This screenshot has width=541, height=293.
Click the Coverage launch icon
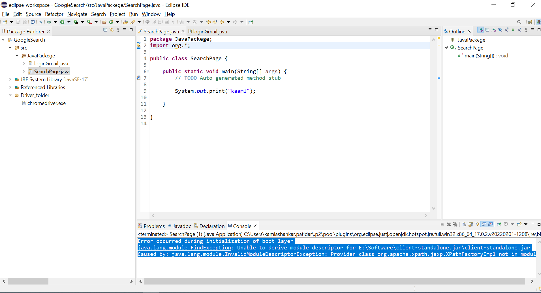pos(76,22)
